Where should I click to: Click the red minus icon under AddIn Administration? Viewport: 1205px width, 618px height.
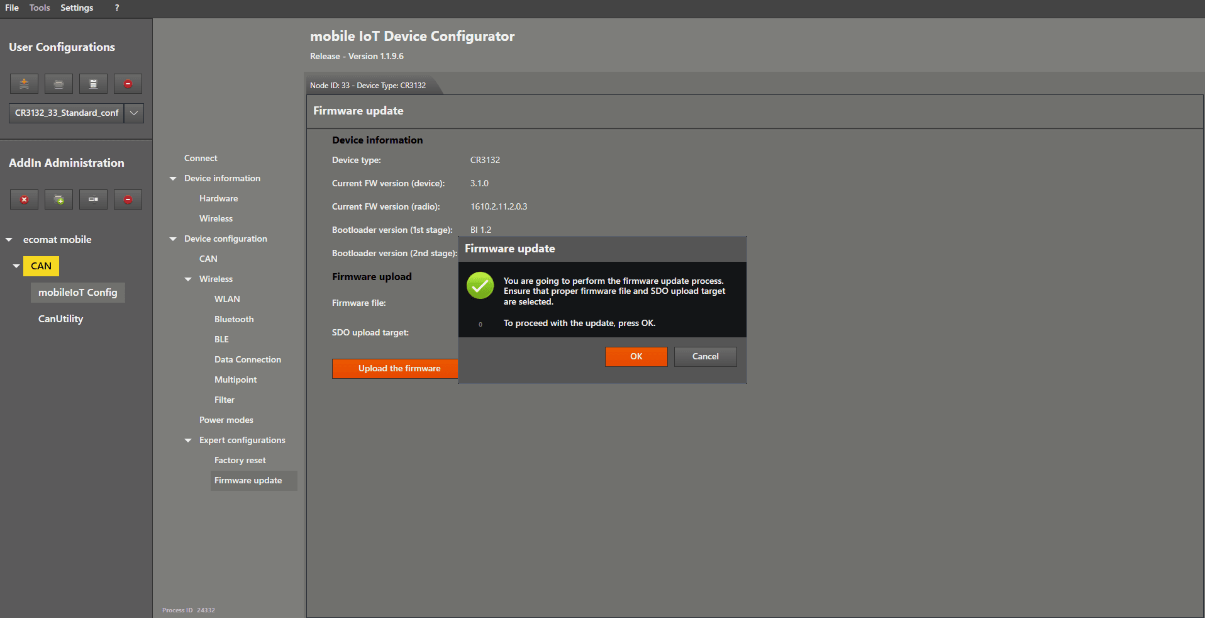click(x=128, y=199)
